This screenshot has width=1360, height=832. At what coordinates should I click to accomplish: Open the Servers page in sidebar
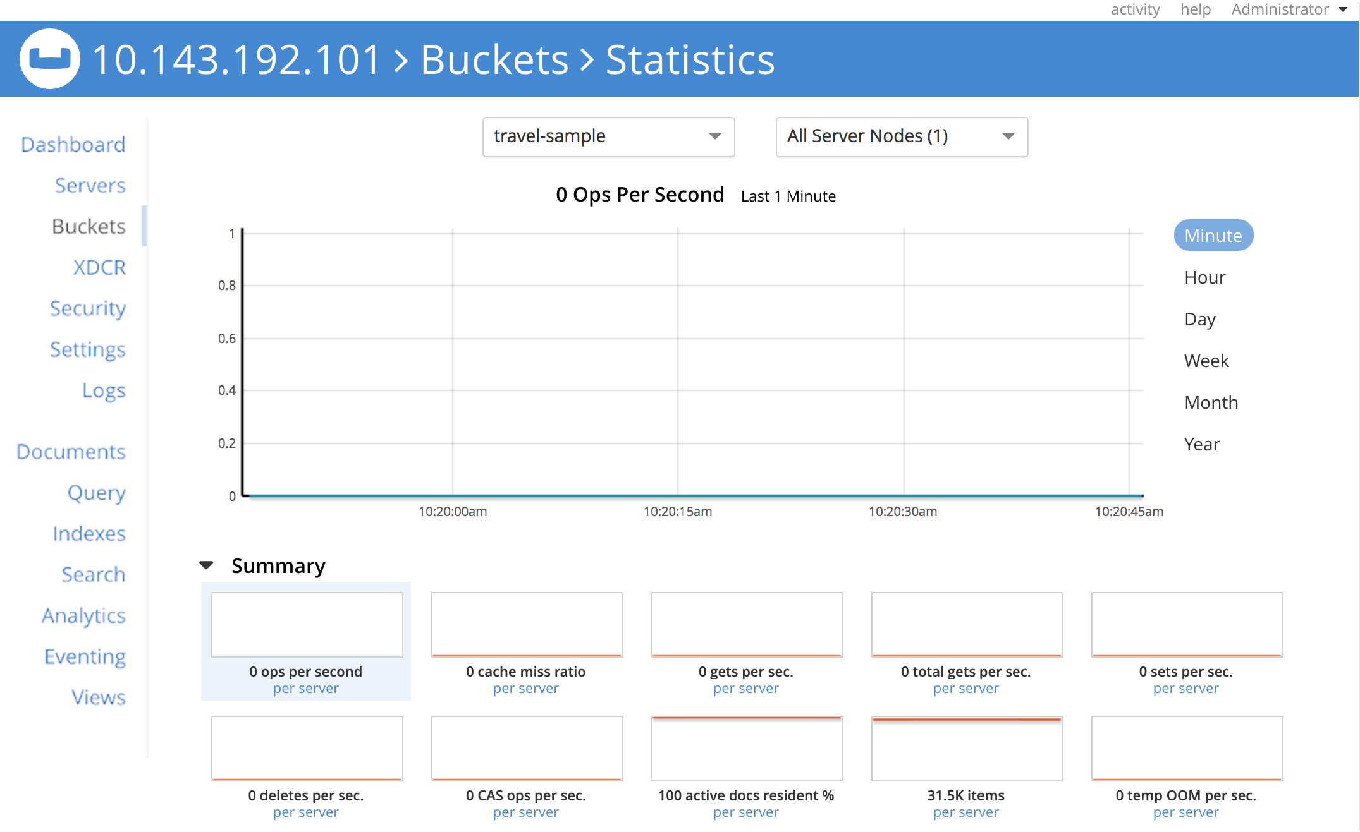[x=90, y=185]
